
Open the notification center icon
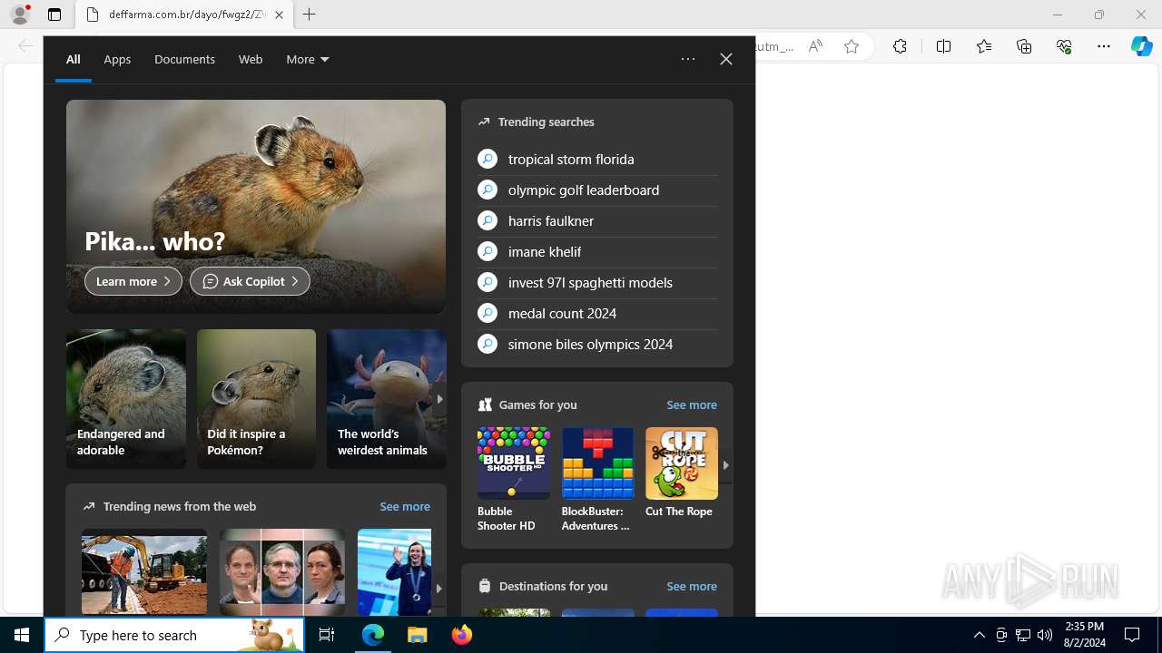[1132, 635]
